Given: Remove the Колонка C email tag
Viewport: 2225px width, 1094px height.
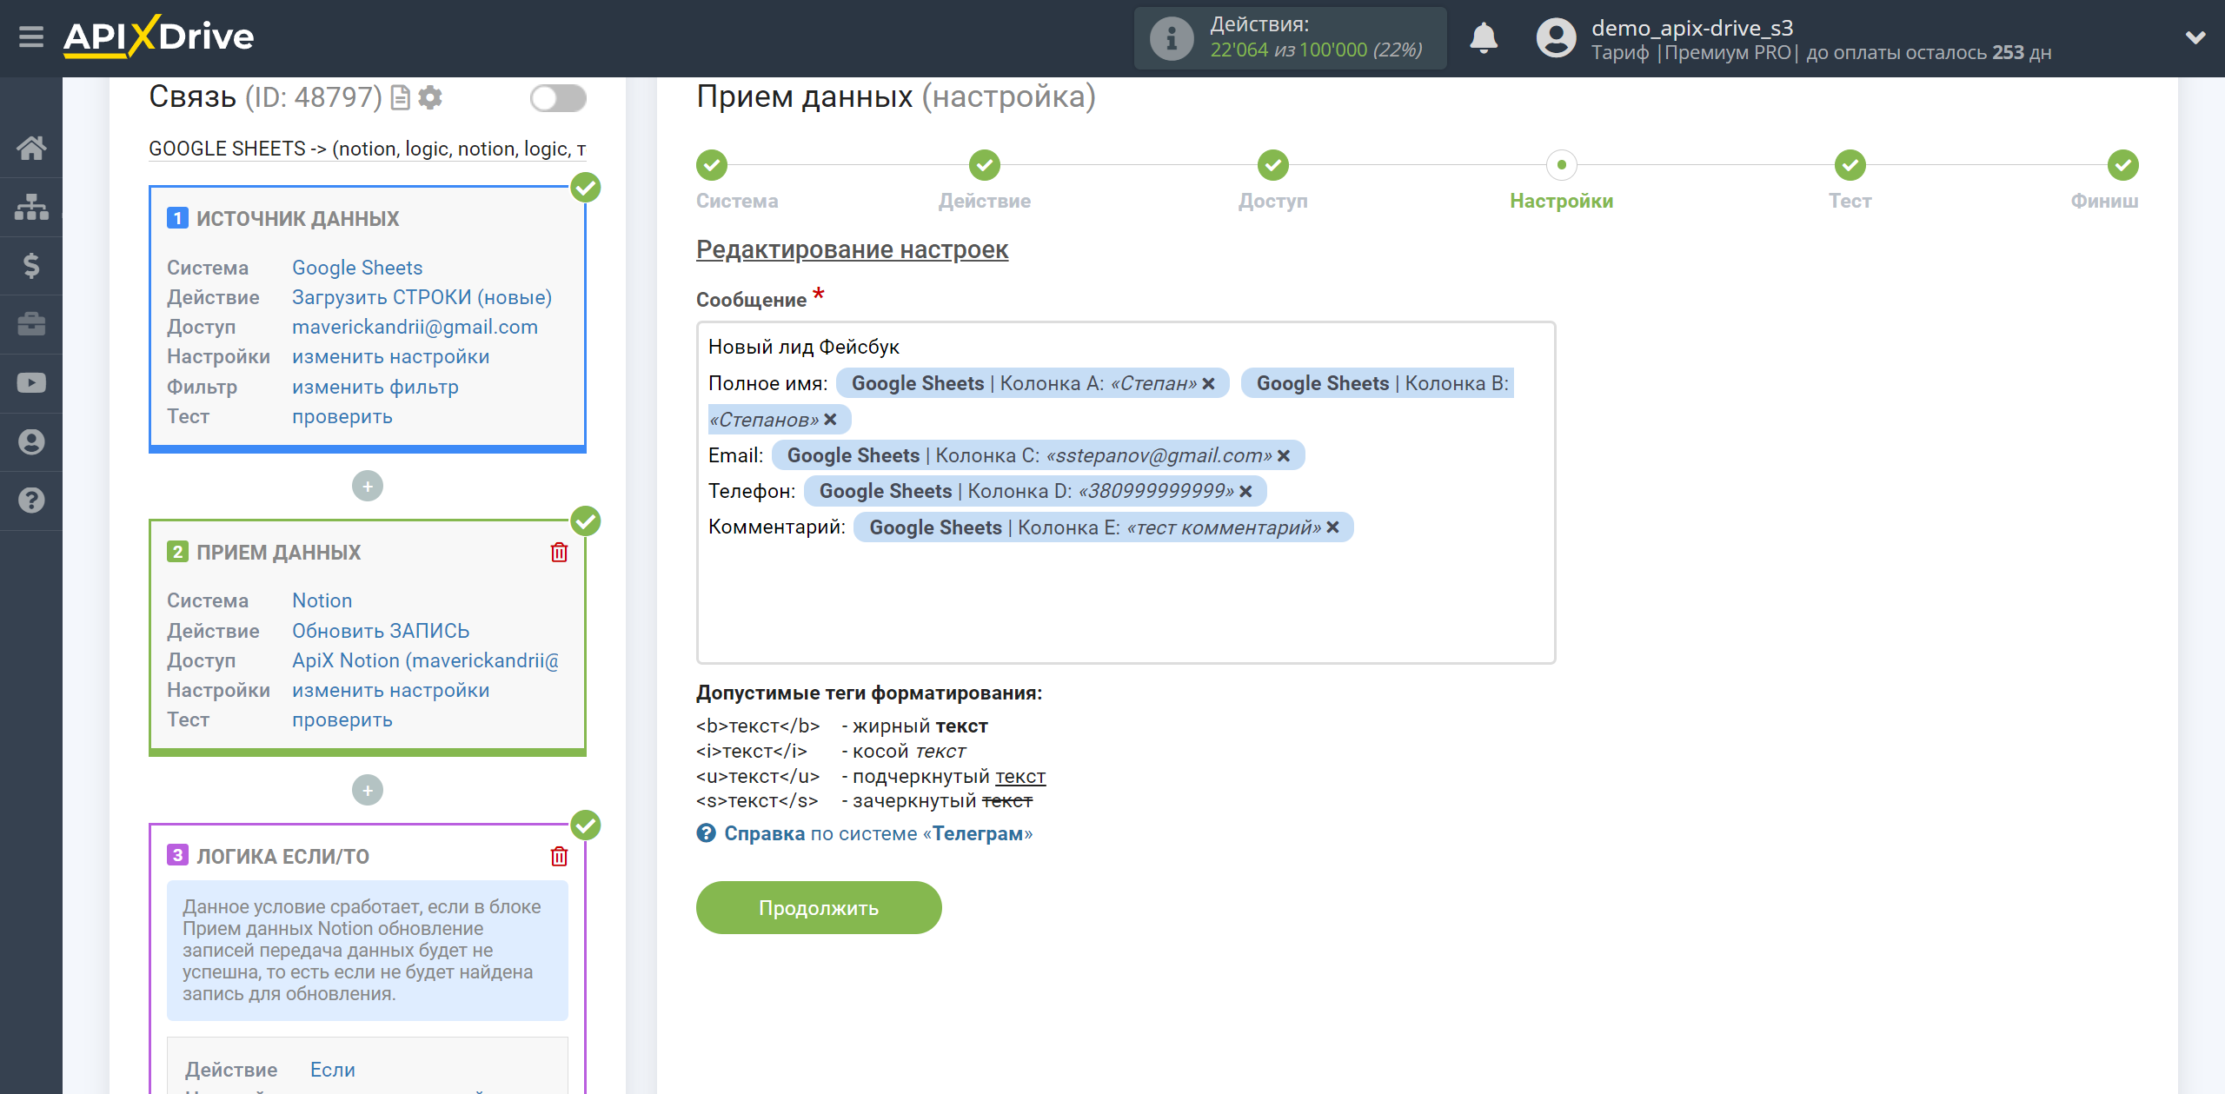Looking at the screenshot, I should click(1284, 455).
